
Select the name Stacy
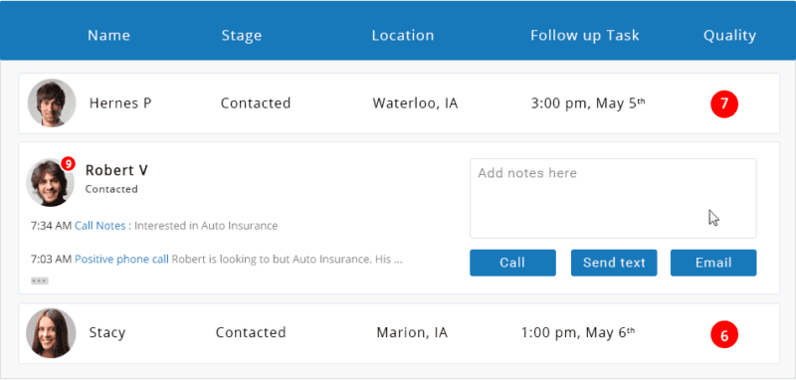[x=107, y=333]
